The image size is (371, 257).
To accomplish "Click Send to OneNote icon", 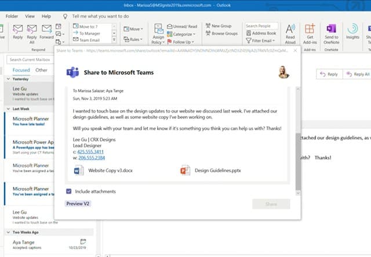I will [x=331, y=34].
